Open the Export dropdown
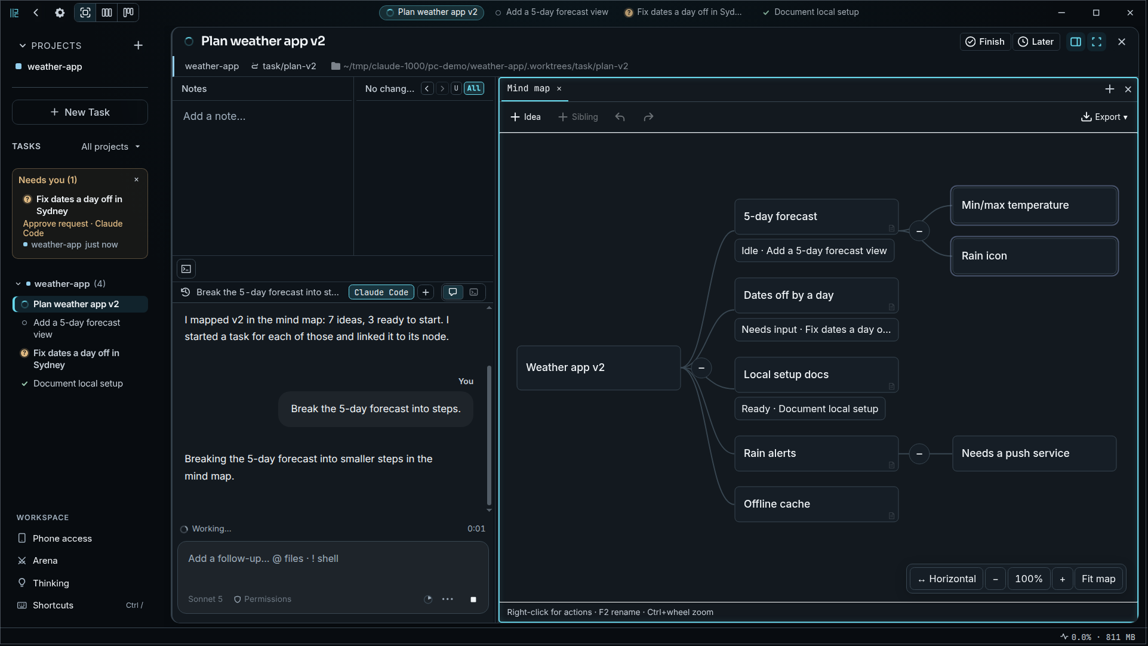Image resolution: width=1148 pixels, height=646 pixels. [1104, 117]
